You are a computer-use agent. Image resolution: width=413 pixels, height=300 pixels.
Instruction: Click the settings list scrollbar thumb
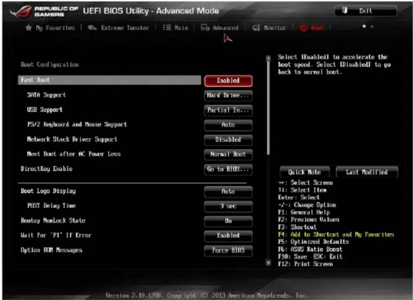click(268, 108)
